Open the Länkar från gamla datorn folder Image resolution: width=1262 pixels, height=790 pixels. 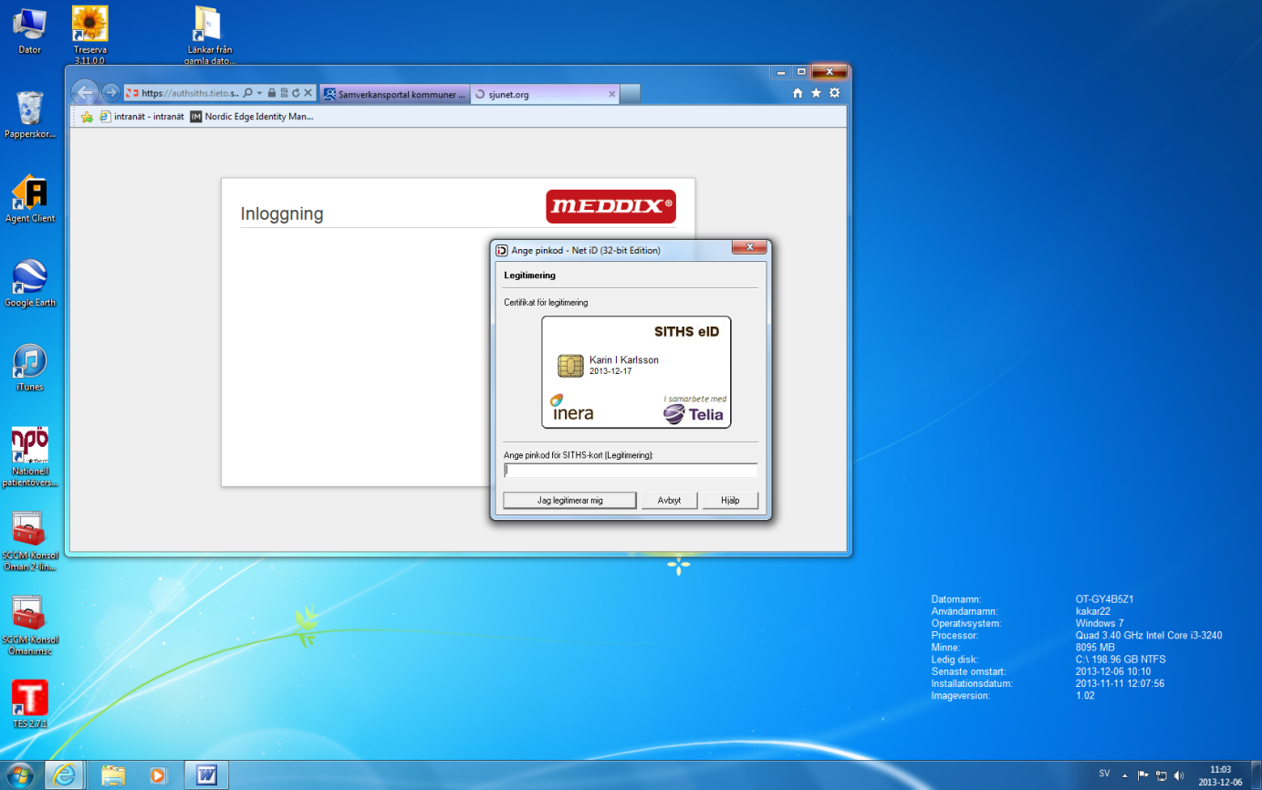pos(212,35)
